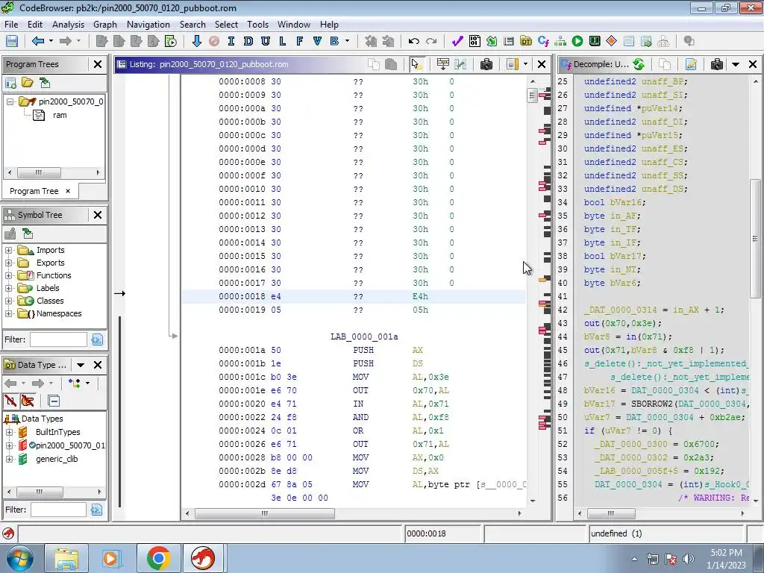Open the Analysis menu
This screenshot has height=573, width=764.
coord(68,25)
